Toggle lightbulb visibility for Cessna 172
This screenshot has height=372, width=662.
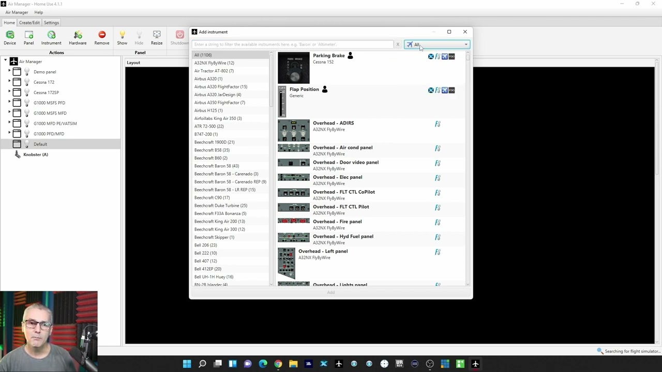click(x=27, y=82)
